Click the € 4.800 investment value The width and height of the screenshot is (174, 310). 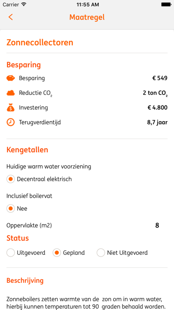point(158,108)
